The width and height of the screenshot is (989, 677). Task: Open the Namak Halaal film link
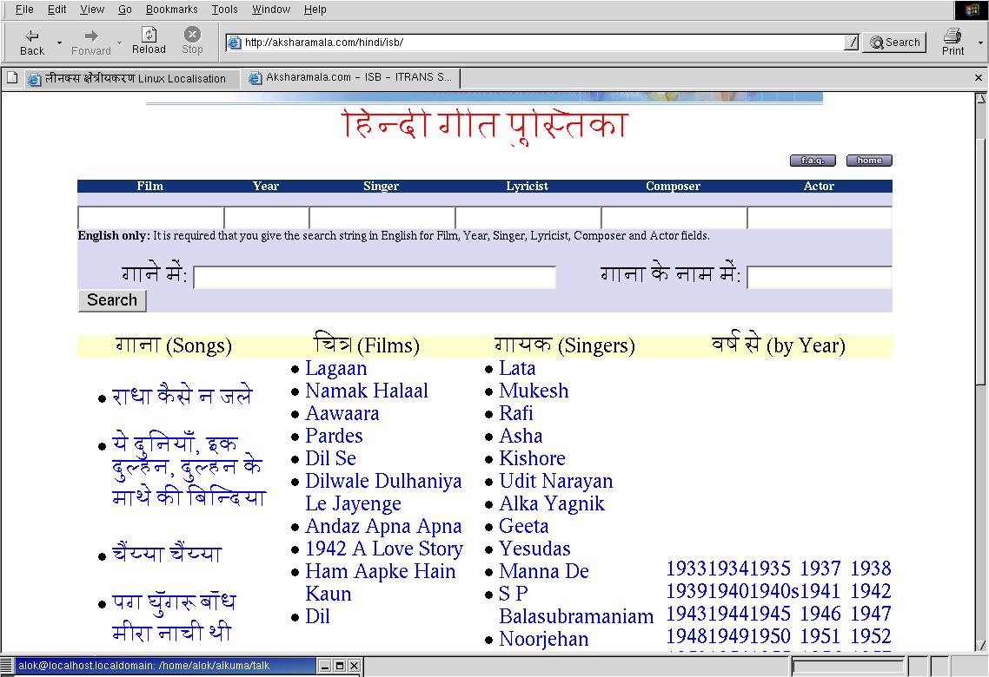[x=367, y=391]
